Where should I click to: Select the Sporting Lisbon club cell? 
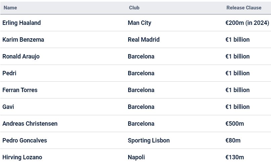click(x=149, y=140)
